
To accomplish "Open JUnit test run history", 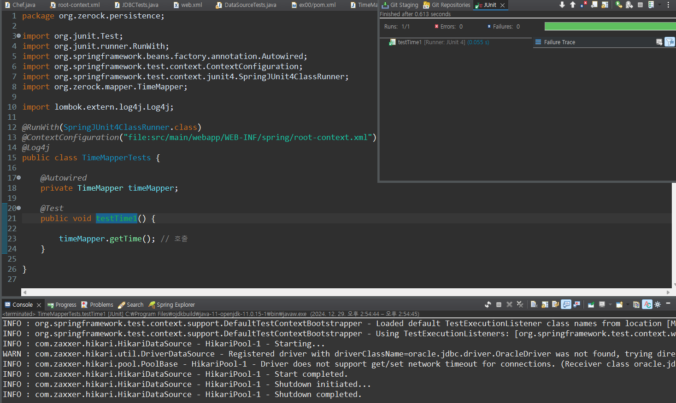I will (651, 5).
